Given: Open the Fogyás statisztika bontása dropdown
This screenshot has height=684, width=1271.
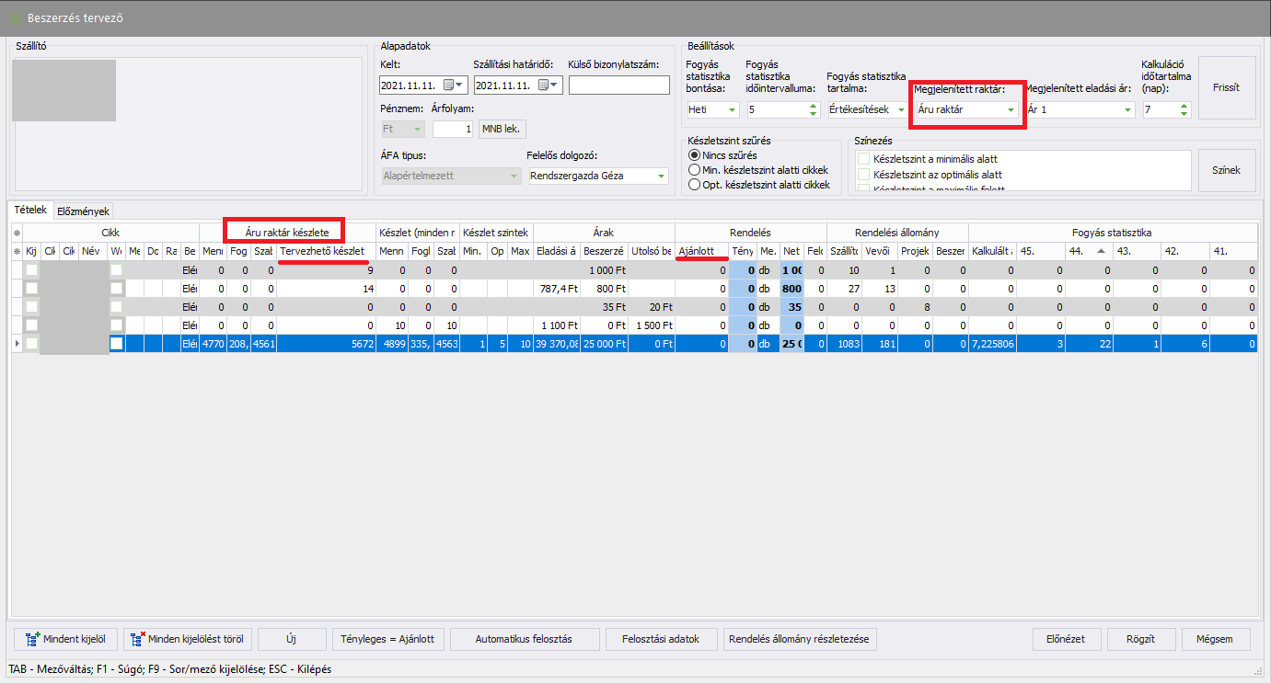Looking at the screenshot, I should click(732, 110).
